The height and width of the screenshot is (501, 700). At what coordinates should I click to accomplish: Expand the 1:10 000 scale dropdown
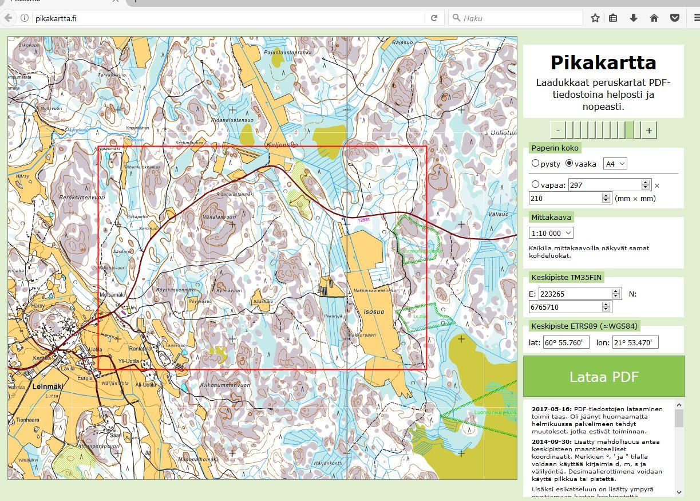click(551, 233)
